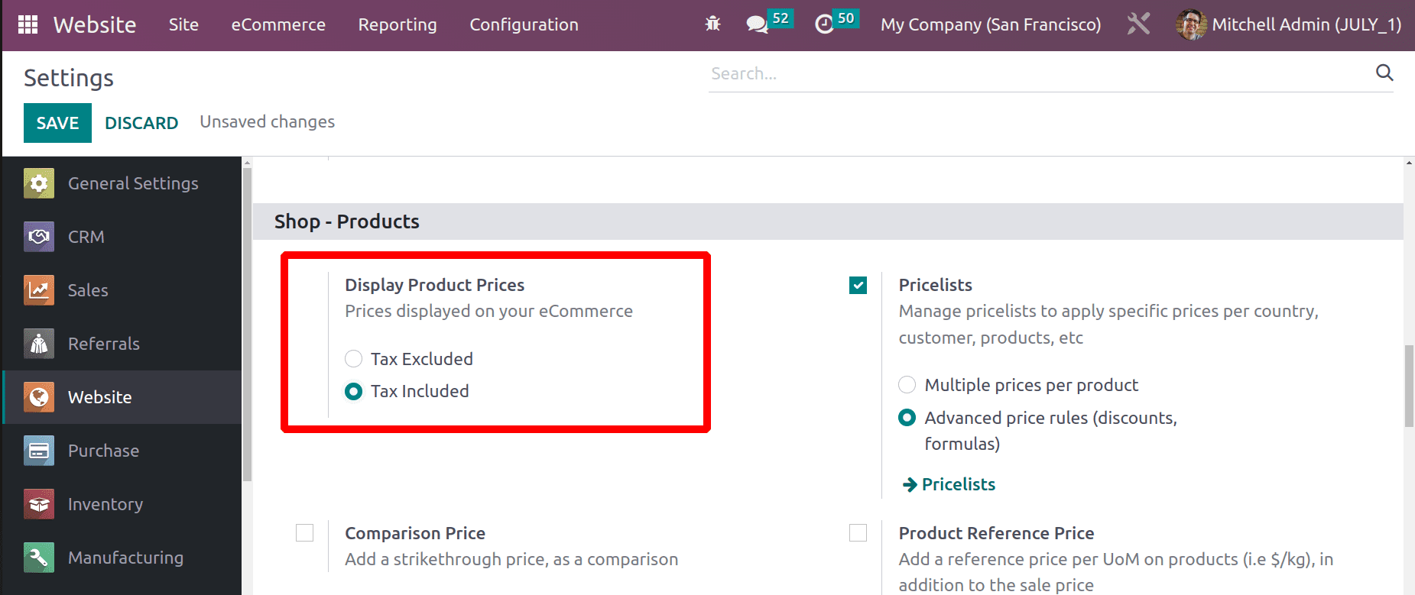Click the settings Search field

(1040, 73)
